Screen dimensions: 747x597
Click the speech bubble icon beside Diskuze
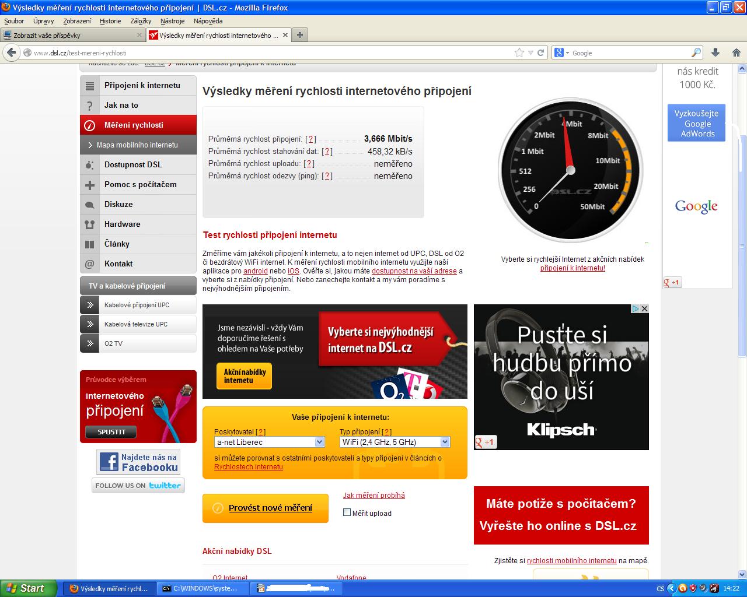(x=90, y=205)
